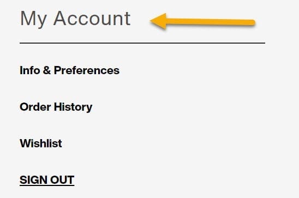
Task: Click the tail end of the orange arrow
Action: click(251, 22)
